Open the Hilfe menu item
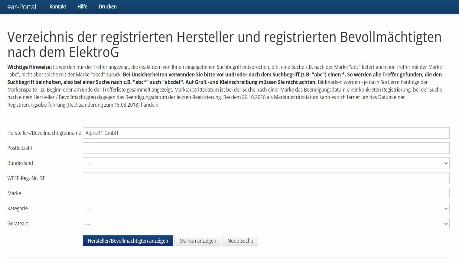 pyautogui.click(x=82, y=7)
